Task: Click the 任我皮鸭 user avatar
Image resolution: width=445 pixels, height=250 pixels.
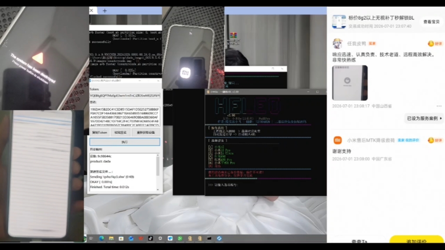Action: [x=338, y=44]
